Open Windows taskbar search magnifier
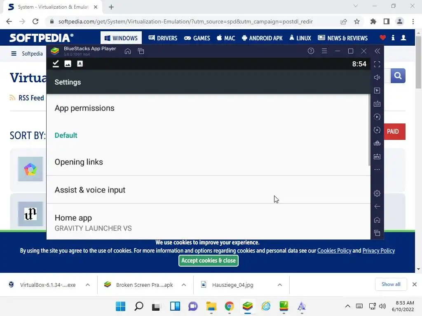 point(139,306)
